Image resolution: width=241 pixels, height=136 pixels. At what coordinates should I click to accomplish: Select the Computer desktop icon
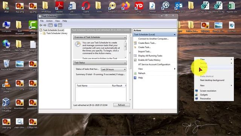click(x=6, y=25)
